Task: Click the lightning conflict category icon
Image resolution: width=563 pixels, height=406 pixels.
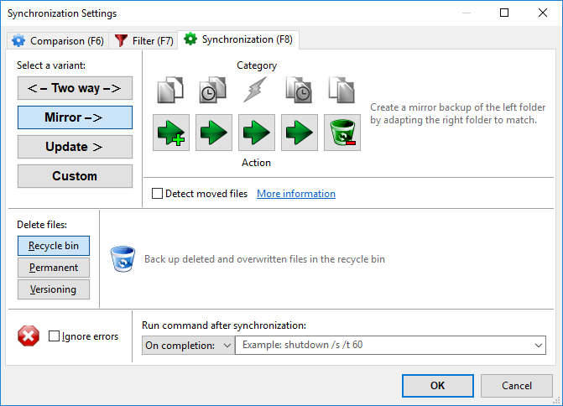Action: 255,90
